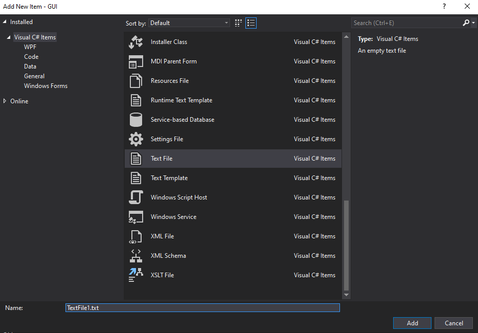
Task: Expand the Online tree node
Action: tap(5, 101)
